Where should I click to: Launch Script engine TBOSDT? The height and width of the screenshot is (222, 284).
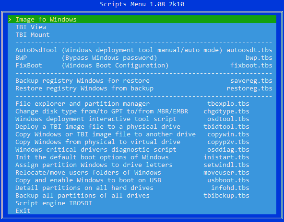coord(142,203)
